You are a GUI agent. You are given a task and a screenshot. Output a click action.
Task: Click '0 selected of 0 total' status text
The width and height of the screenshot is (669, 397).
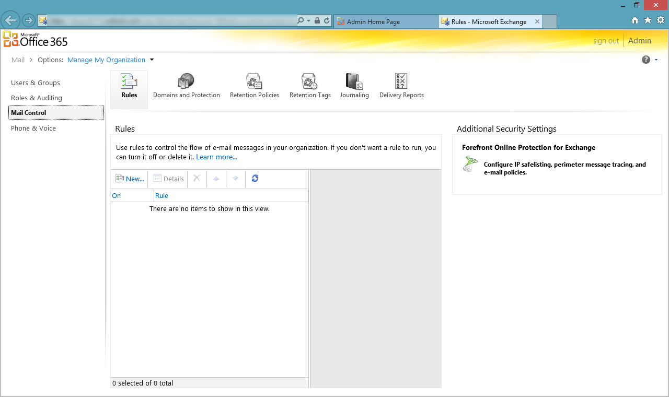tap(143, 383)
